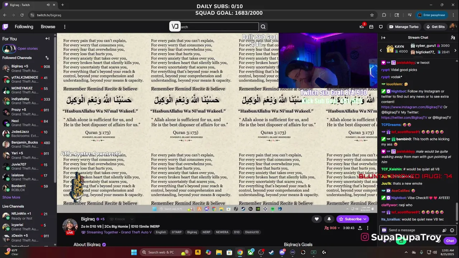Open the Twitch inbox icon
The height and width of the screenshot is (258, 459).
point(371,27)
